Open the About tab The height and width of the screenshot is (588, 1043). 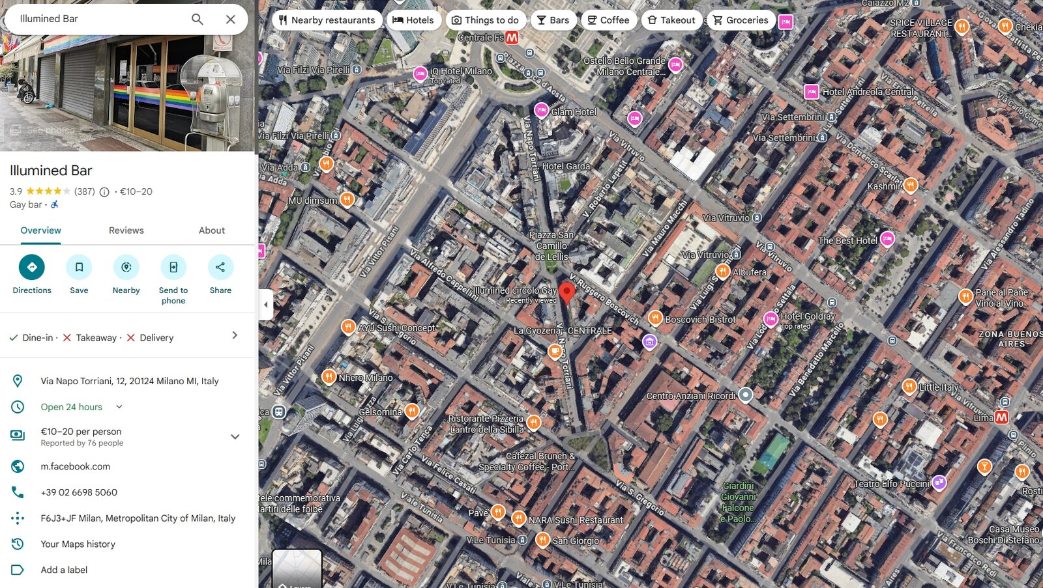tap(211, 231)
